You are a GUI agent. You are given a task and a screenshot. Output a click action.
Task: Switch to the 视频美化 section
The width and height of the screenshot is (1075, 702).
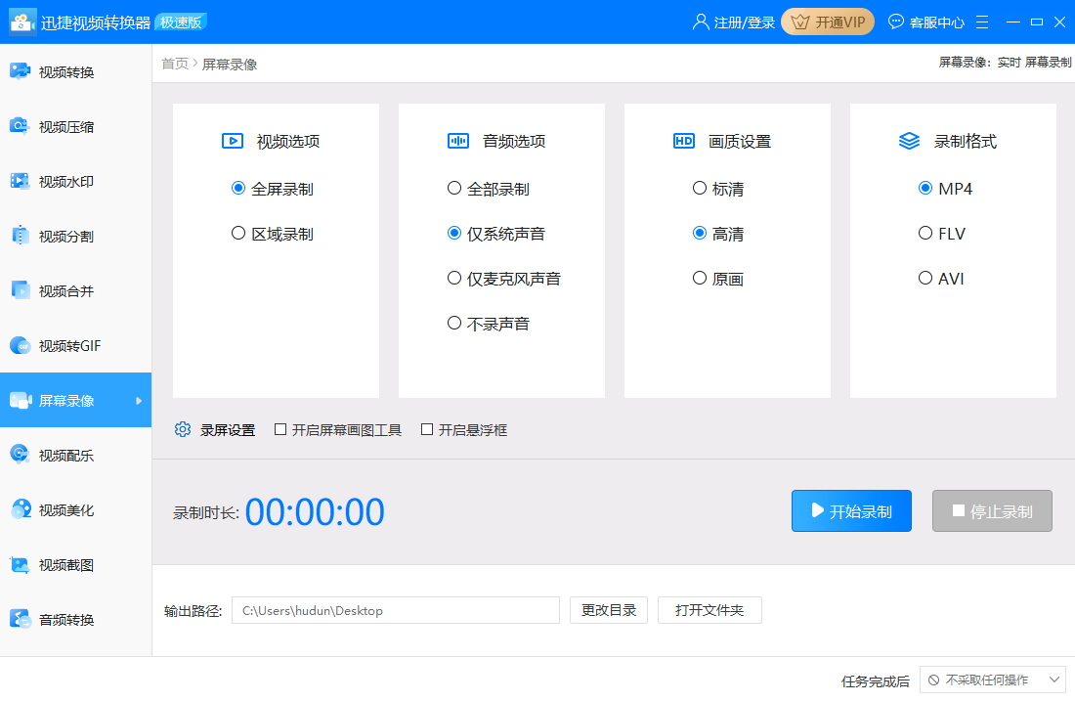pos(61,509)
